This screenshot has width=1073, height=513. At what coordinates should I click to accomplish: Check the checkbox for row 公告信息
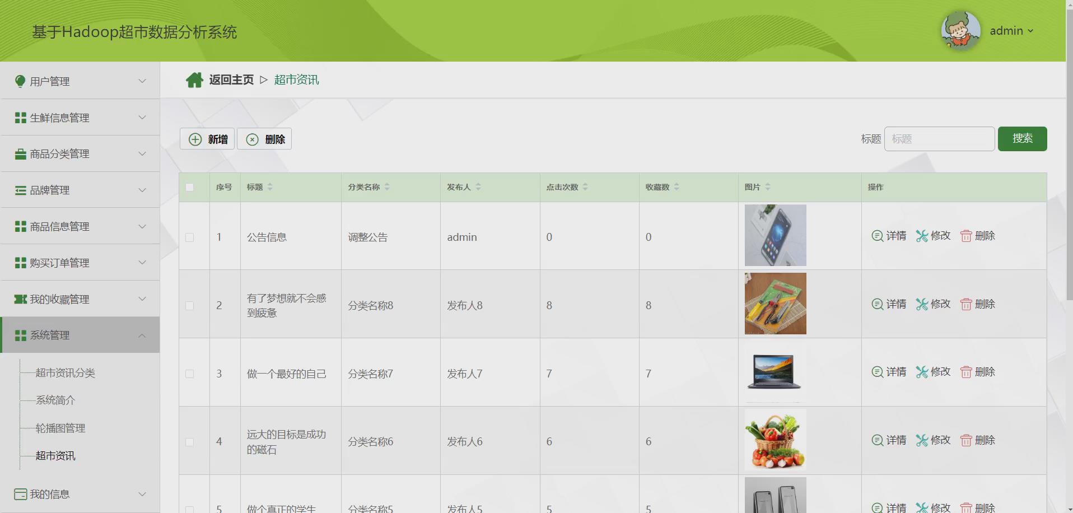coord(190,237)
